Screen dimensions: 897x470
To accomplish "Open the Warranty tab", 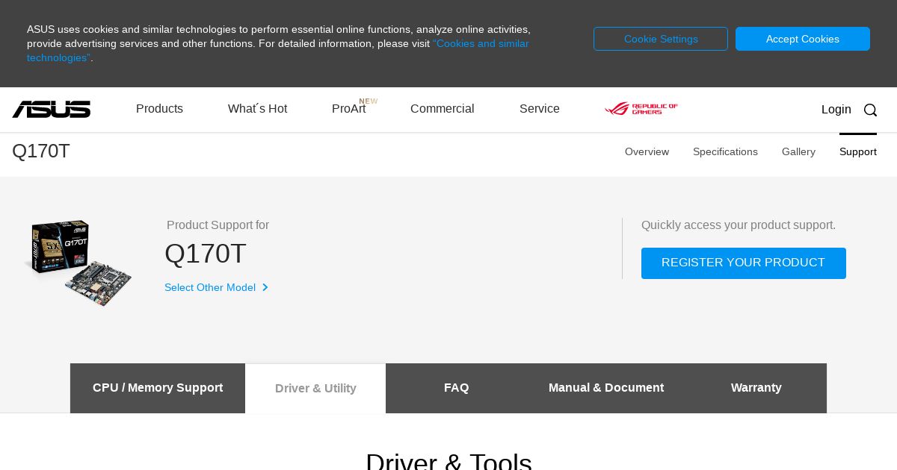I will coord(756,388).
